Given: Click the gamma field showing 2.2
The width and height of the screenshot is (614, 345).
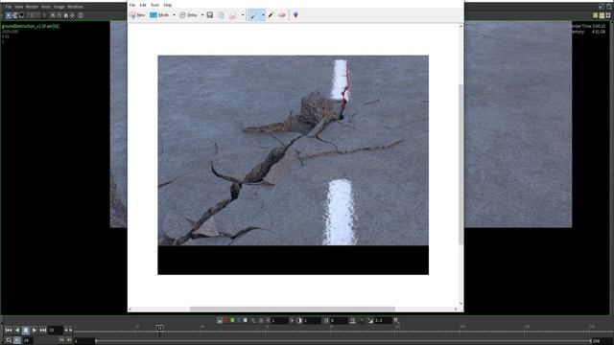Looking at the screenshot, I should click(383, 320).
